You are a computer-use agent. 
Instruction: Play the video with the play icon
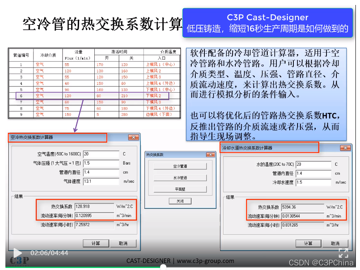pyautogui.click(x=17, y=253)
